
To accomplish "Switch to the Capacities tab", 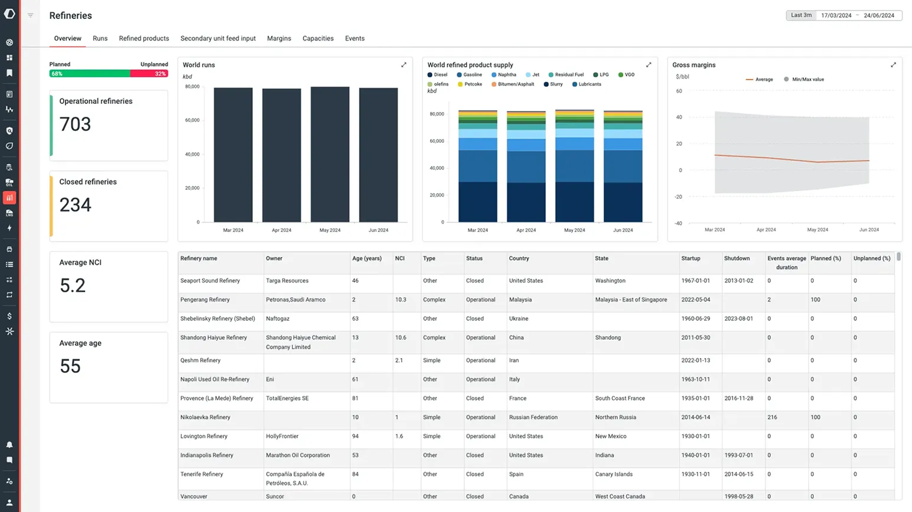I will click(318, 38).
